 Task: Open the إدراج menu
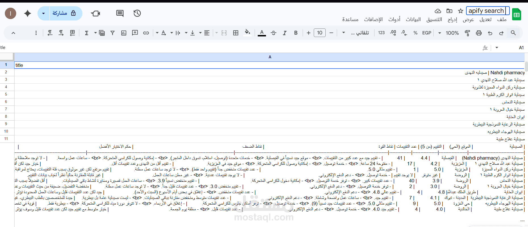(452, 19)
